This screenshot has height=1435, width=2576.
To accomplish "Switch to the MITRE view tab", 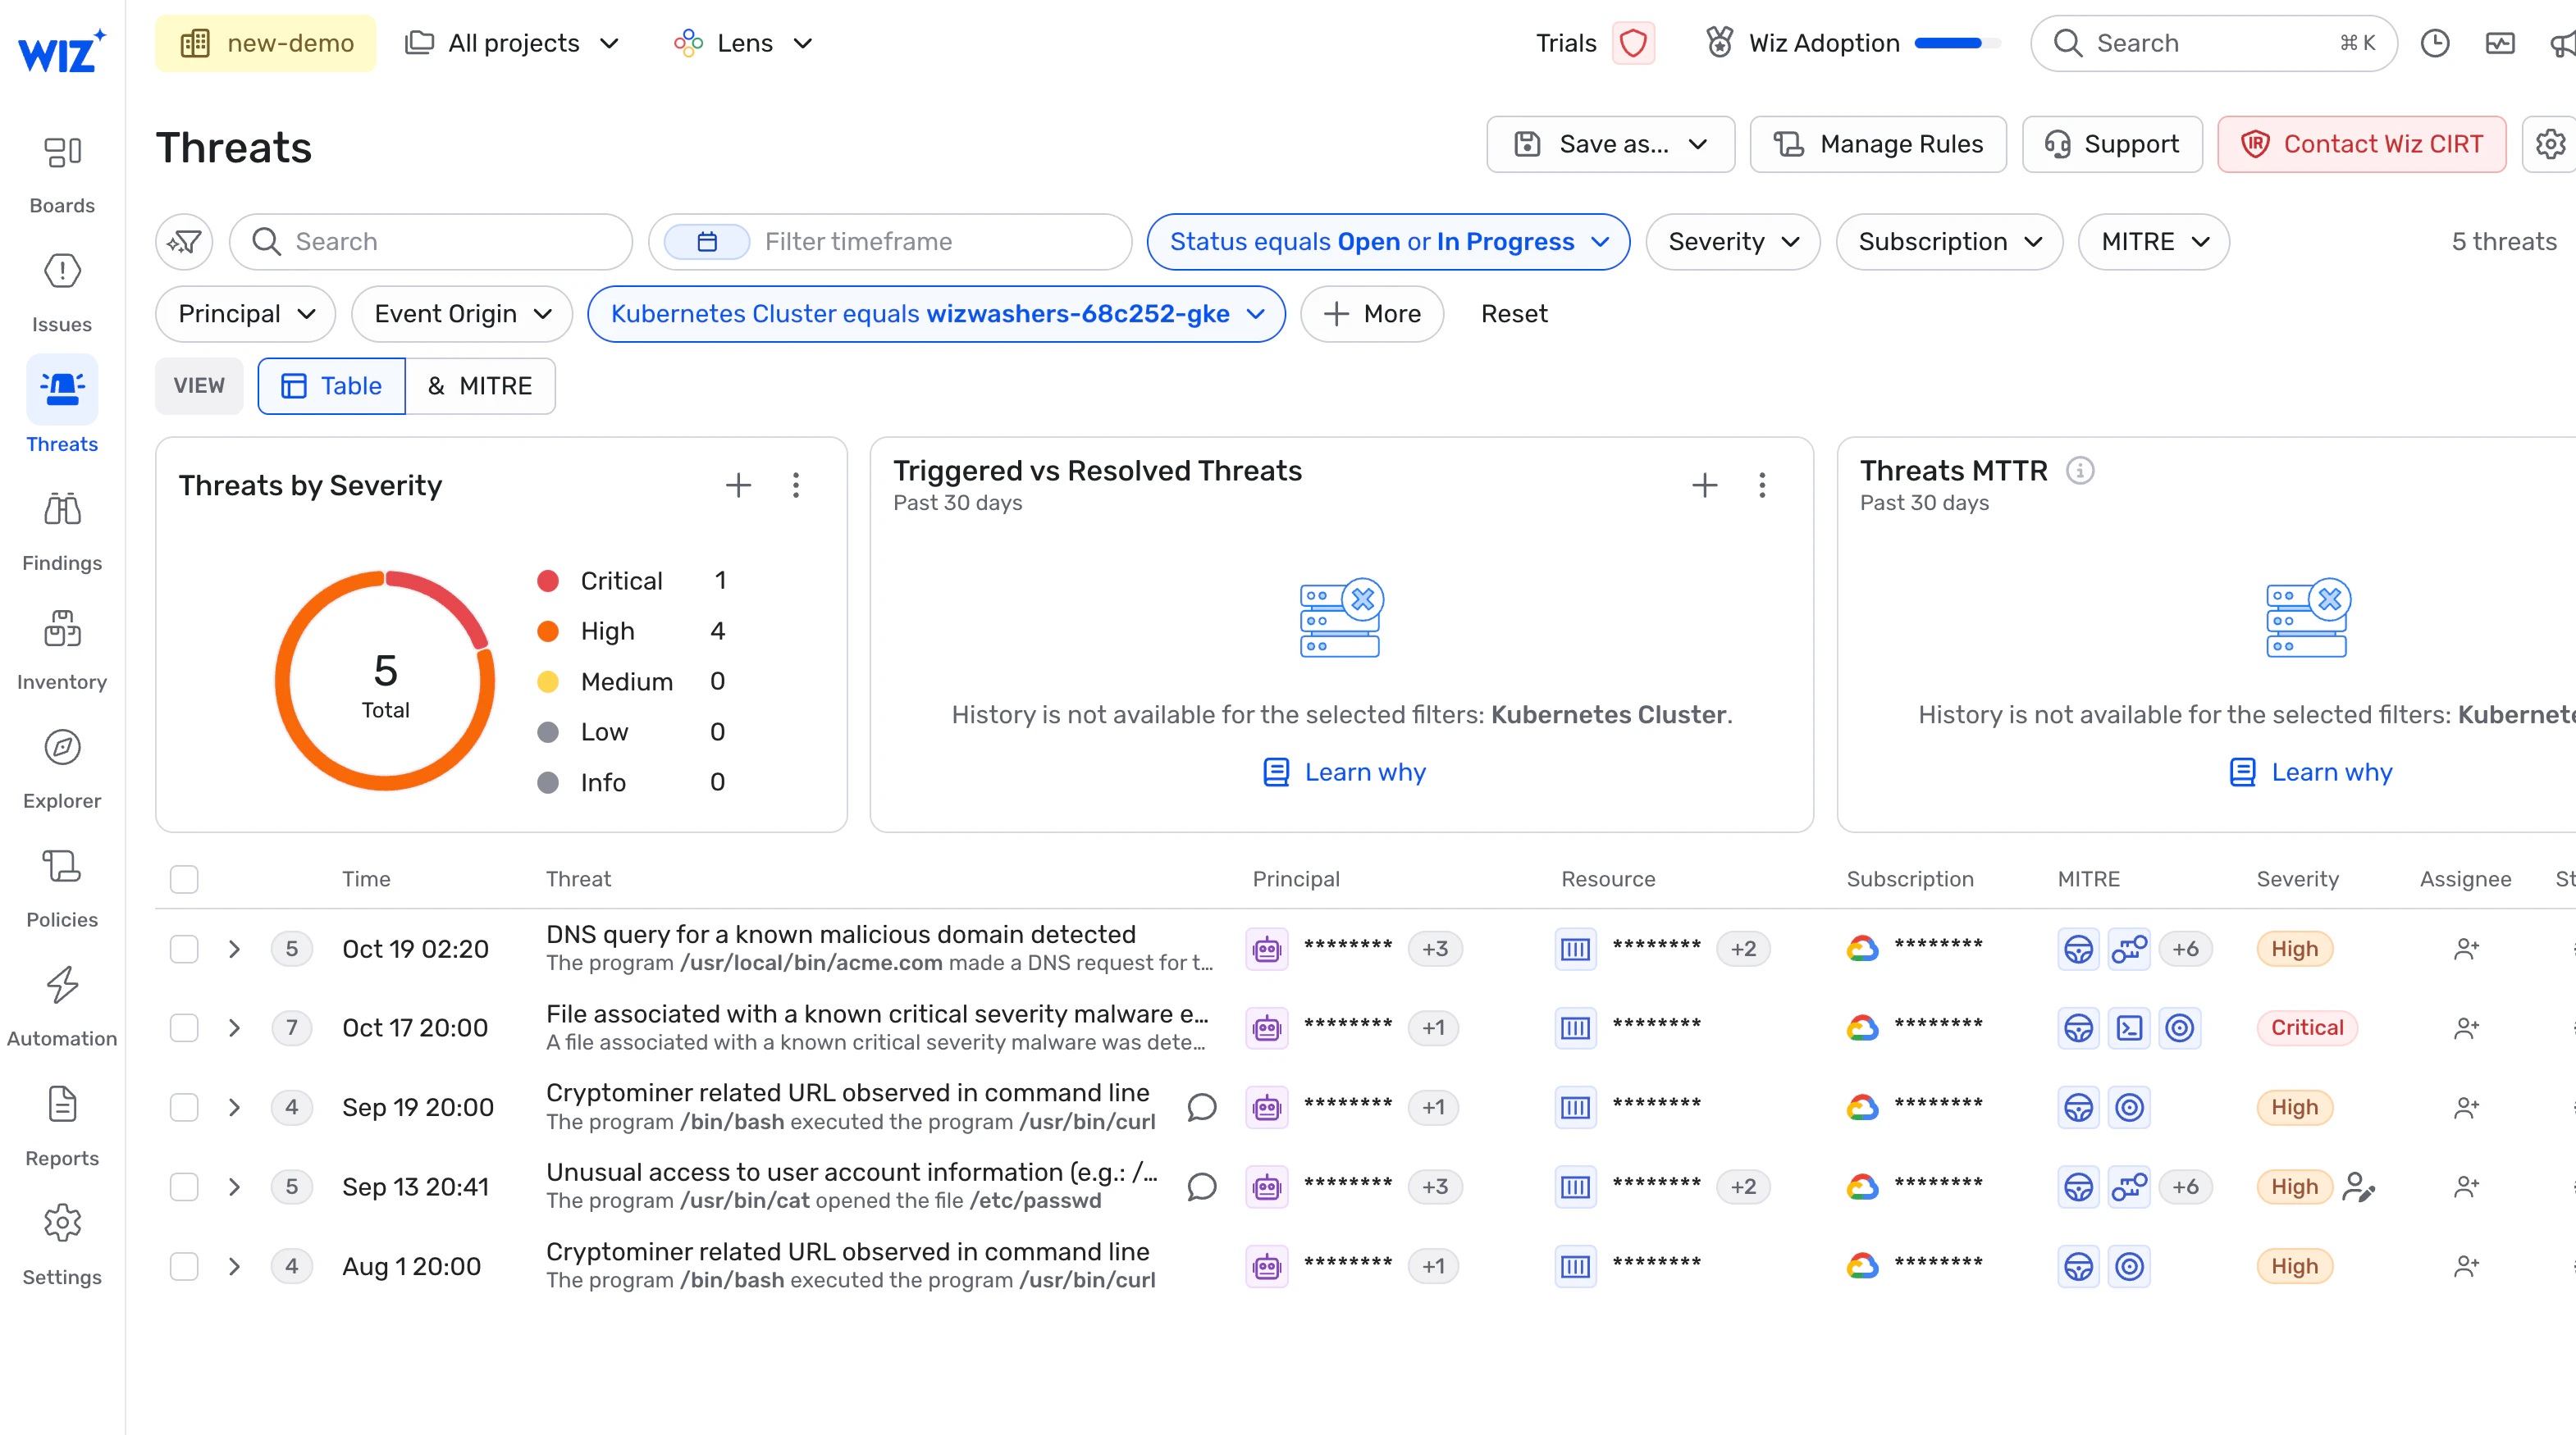I will click(480, 385).
